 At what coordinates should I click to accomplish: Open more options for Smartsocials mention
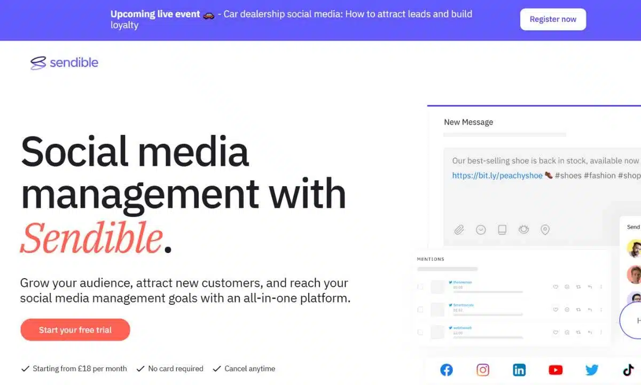coord(601,310)
